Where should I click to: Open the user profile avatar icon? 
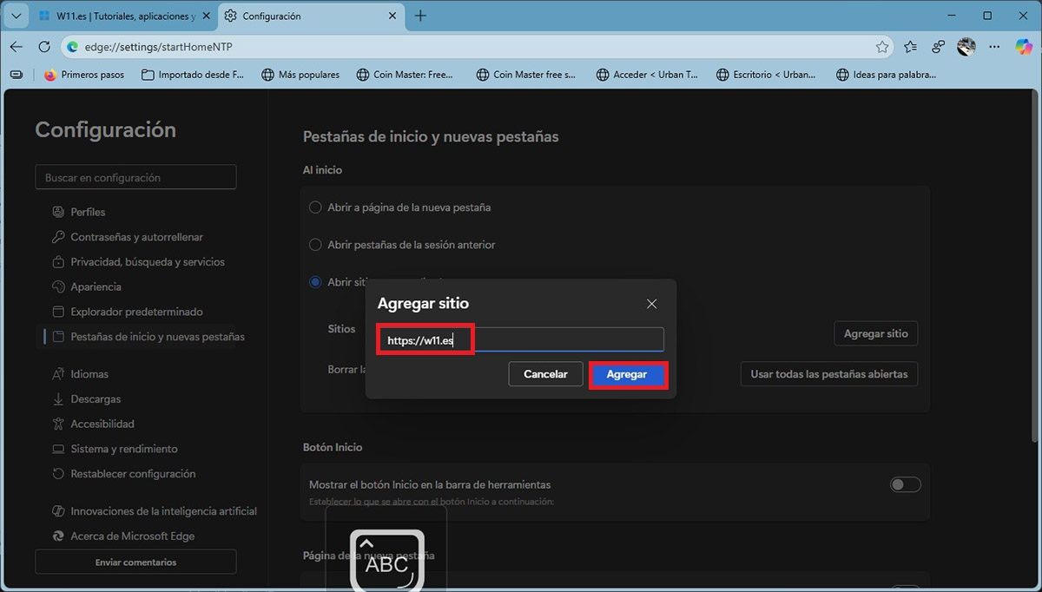tap(966, 47)
